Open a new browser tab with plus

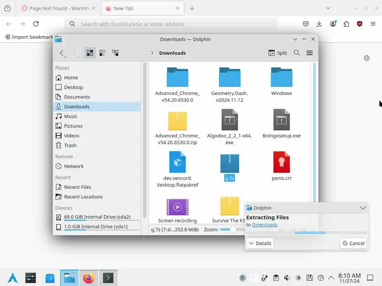coord(192,9)
